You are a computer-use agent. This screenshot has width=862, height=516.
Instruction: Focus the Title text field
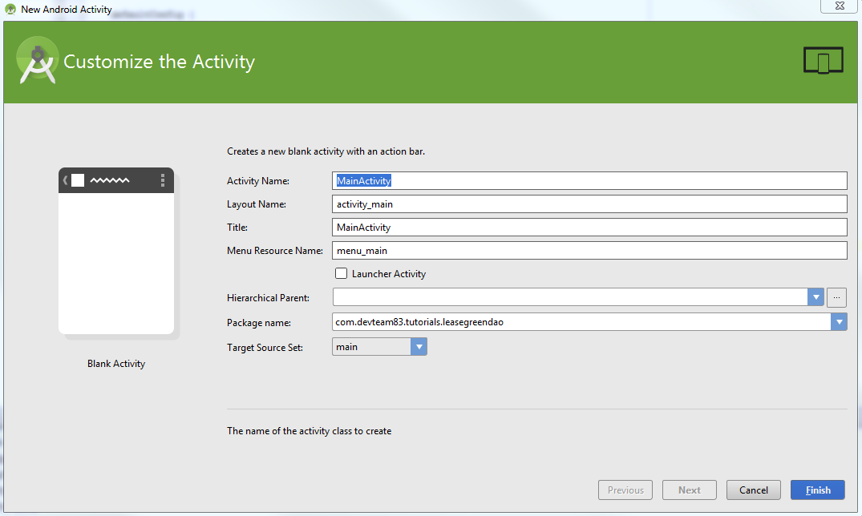589,227
